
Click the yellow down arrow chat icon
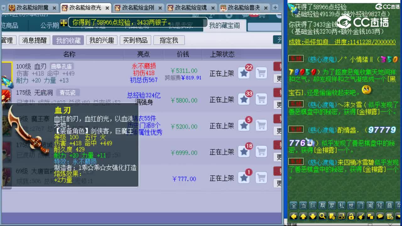tap(313, 216)
